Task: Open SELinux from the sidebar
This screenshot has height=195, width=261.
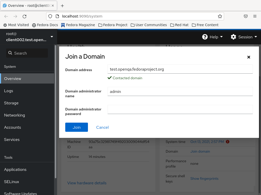Action: click(27, 182)
